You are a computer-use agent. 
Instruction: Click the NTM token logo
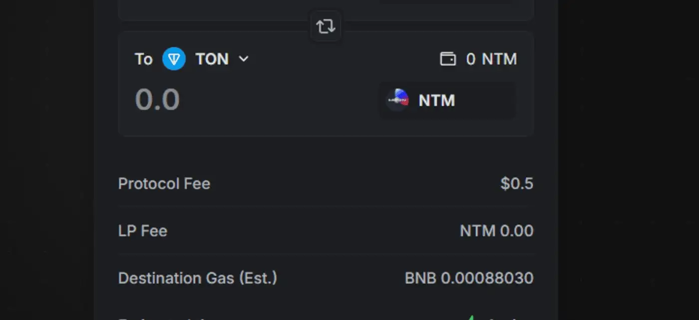pyautogui.click(x=398, y=100)
